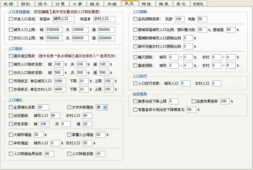Check the 开发系数 option
The image size is (253, 170).
[11, 124]
